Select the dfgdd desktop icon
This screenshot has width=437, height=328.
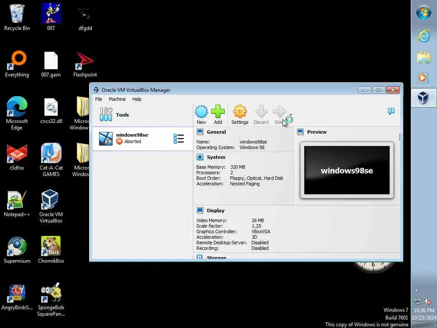point(85,17)
